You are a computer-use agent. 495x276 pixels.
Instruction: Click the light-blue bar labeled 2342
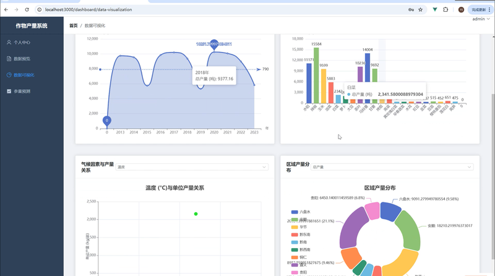pos(338,99)
